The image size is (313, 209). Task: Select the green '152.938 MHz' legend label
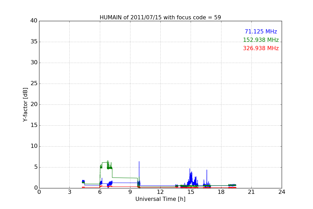click(x=261, y=40)
